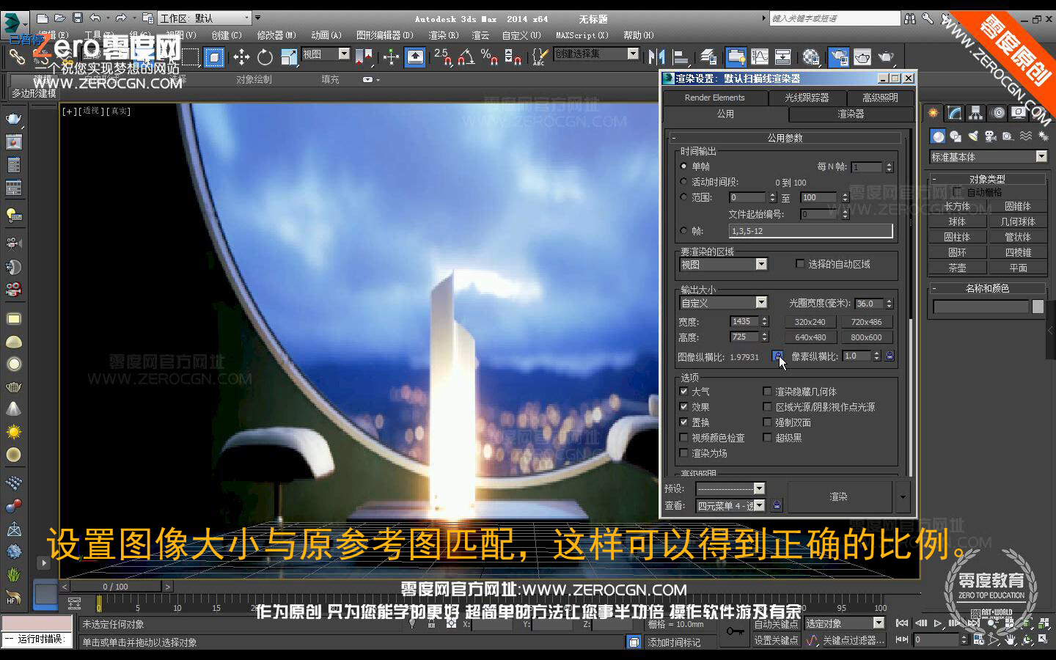Click the 茶壶 teapot primitive button
Screen dimensions: 1056x660
(x=957, y=268)
